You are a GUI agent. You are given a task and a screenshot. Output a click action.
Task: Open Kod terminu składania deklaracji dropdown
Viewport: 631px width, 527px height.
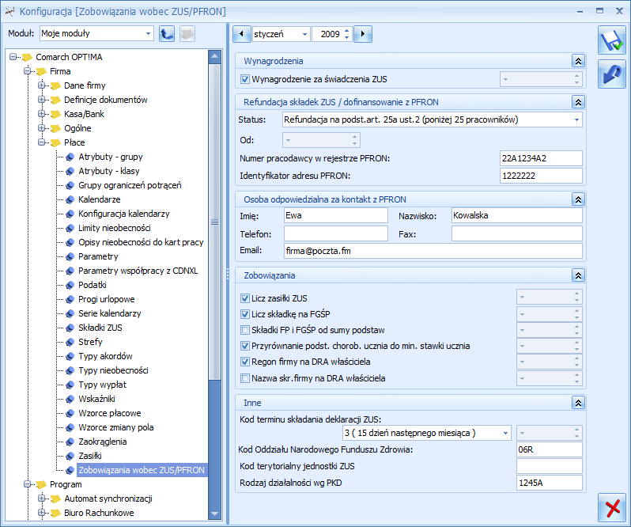(505, 433)
